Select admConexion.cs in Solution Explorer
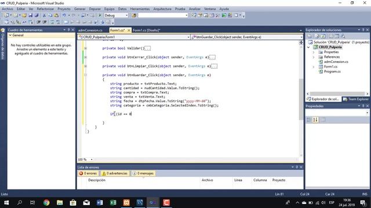Viewport: 371px width, 208px height. pos(336,62)
